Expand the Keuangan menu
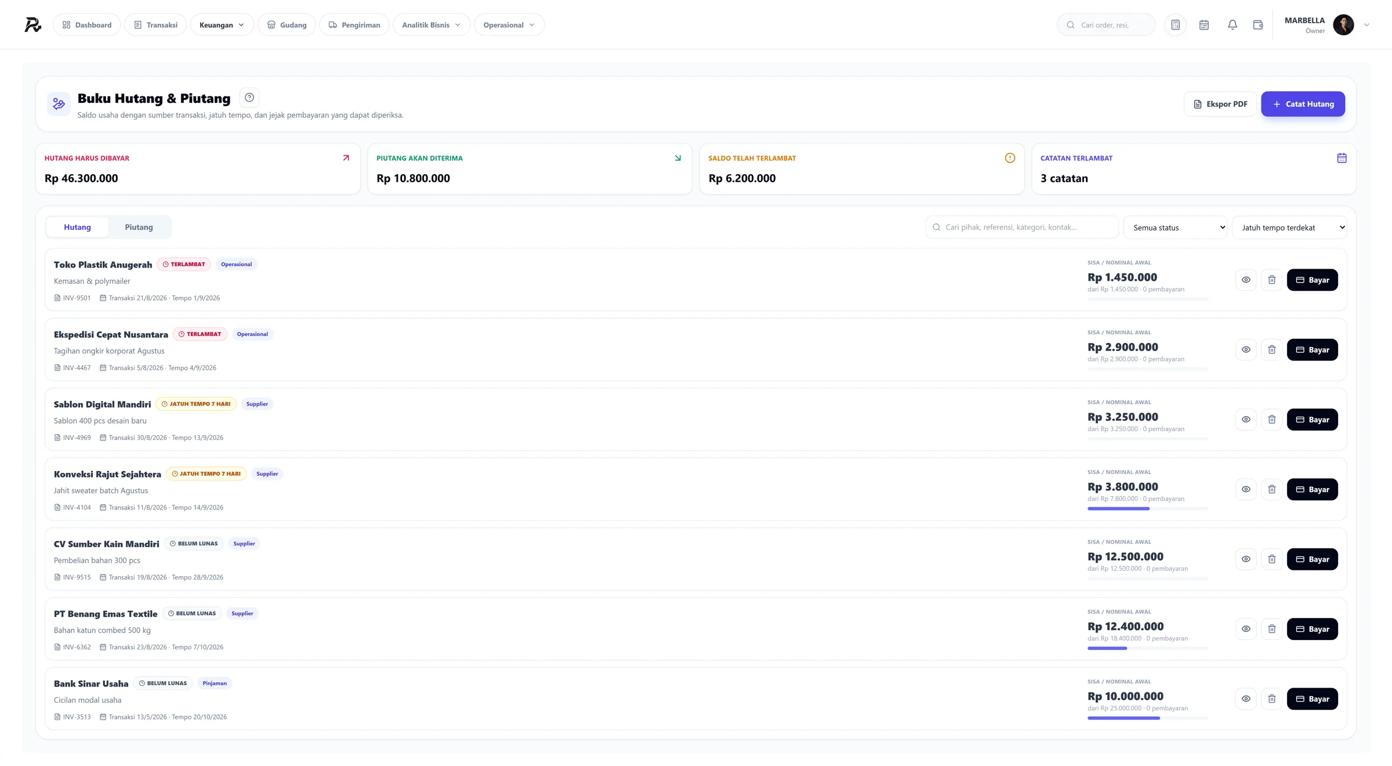The width and height of the screenshot is (1392, 766). 222,25
